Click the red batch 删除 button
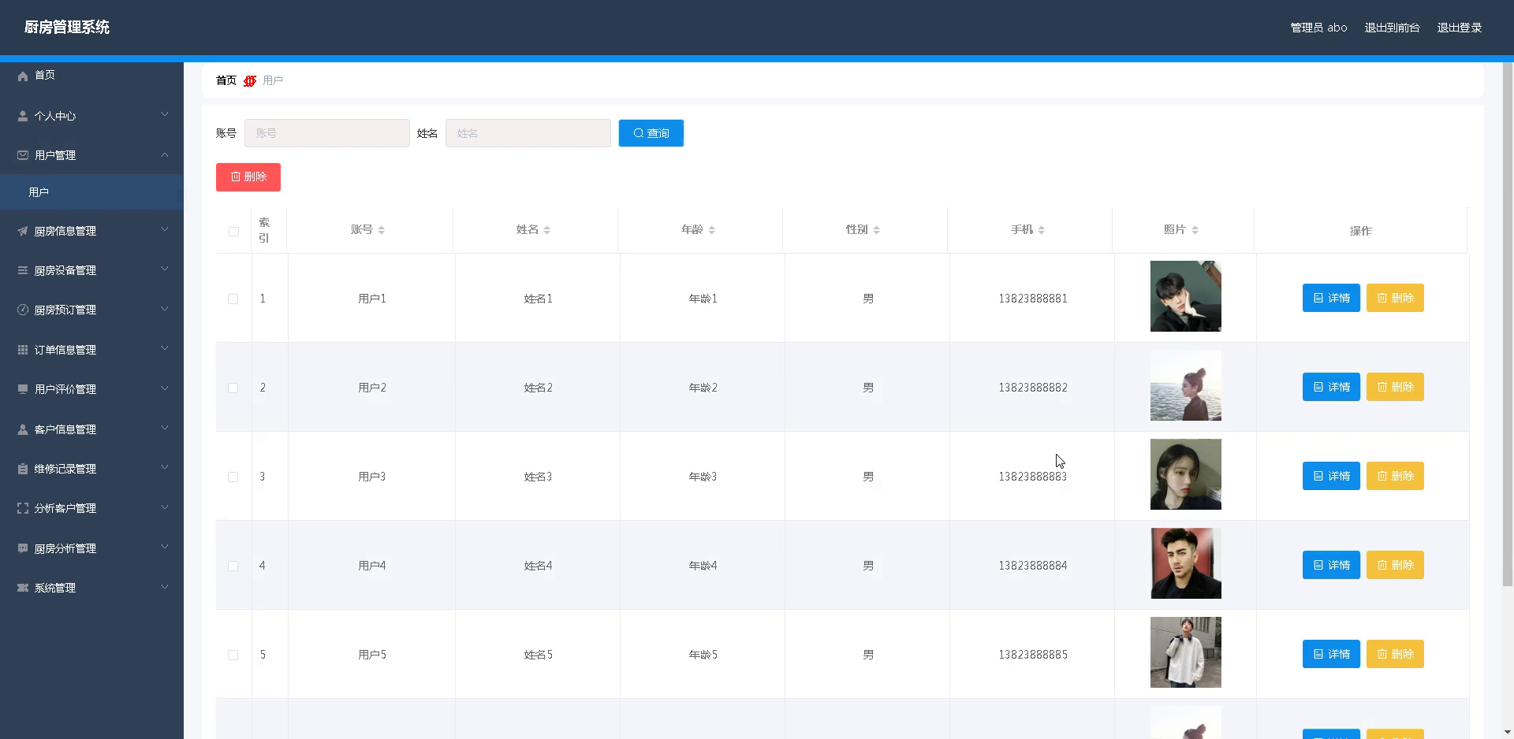 pos(248,177)
